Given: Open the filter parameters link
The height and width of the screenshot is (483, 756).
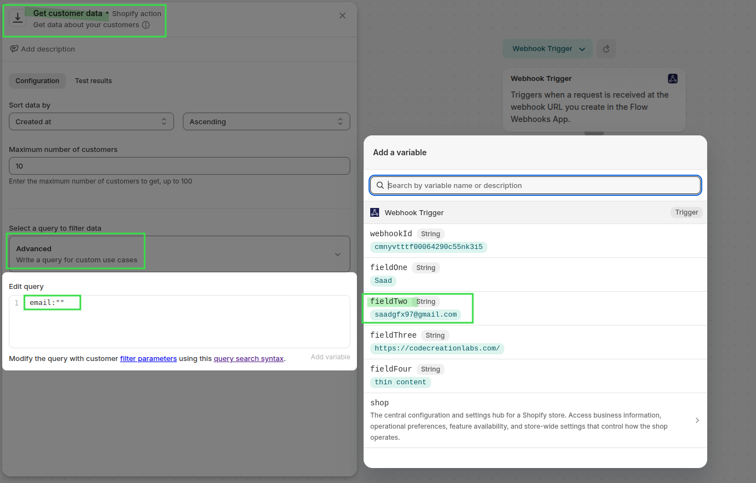Looking at the screenshot, I should point(148,359).
